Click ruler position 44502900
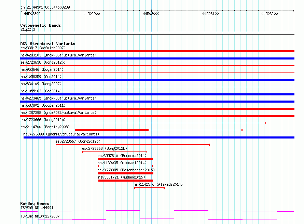The height and width of the screenshot is (224, 304). click(x=92, y=14)
